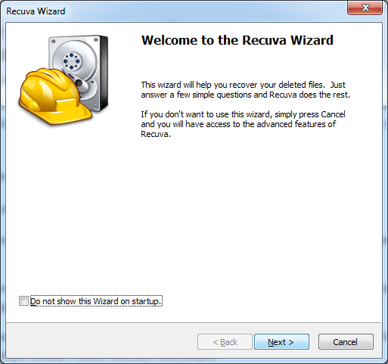This screenshot has width=388, height=364.
Task: Click the paragraph starting "If you don't want"
Action: [x=243, y=124]
